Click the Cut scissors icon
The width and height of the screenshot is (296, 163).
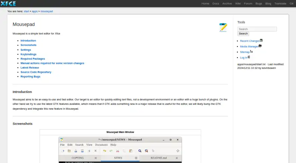click(118, 151)
